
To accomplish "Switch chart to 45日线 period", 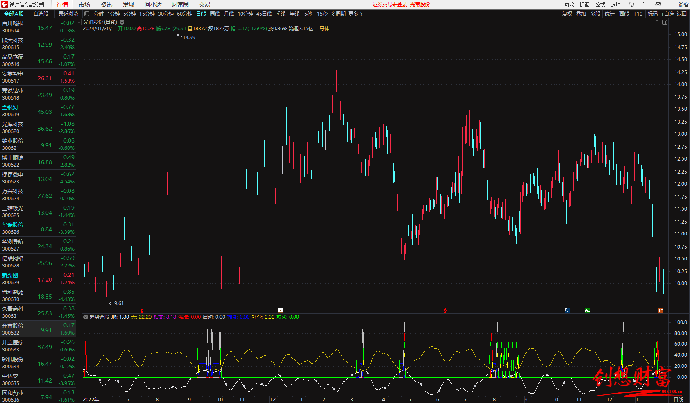I will pos(264,14).
